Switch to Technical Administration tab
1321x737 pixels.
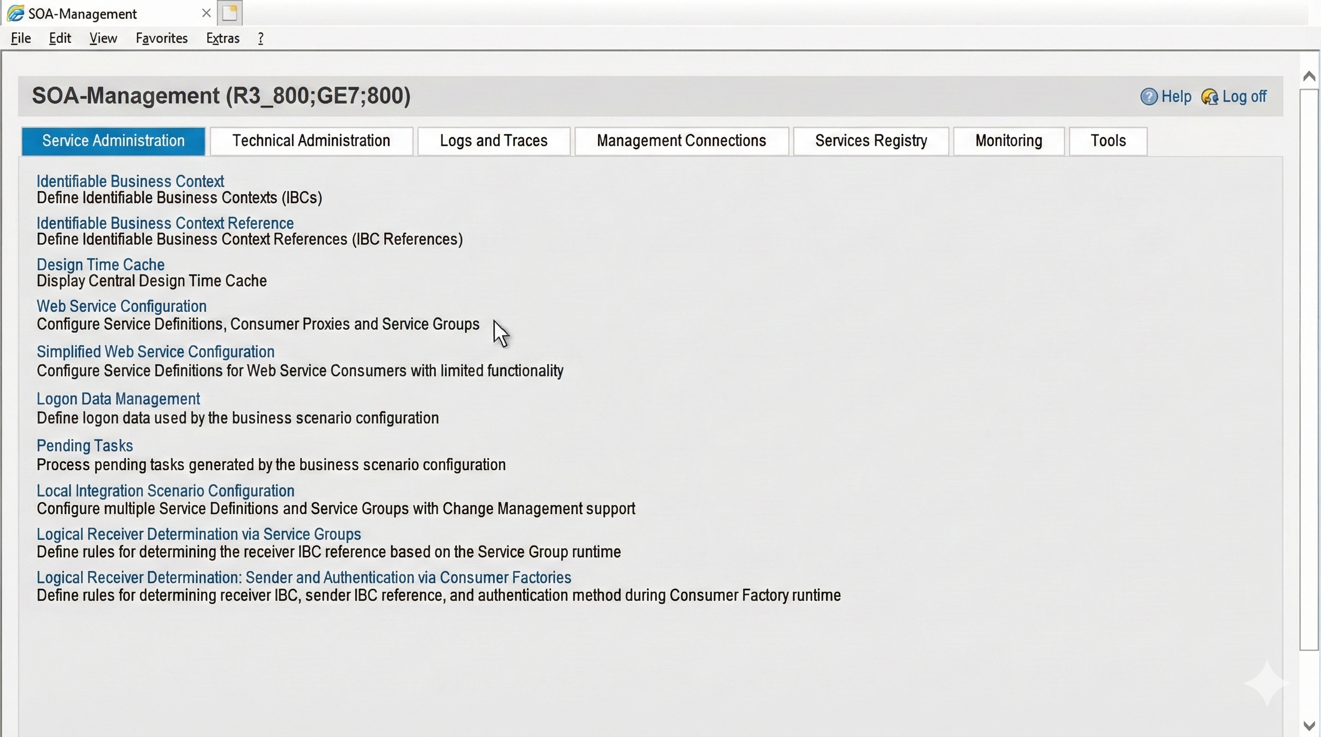coord(311,141)
